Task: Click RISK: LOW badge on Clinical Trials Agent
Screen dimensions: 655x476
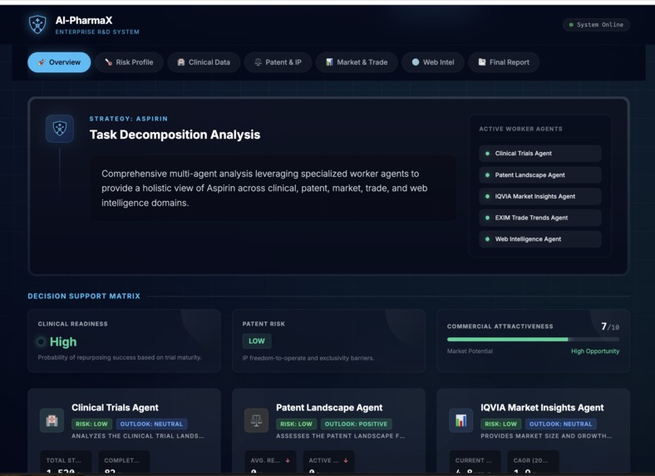Action: [91, 424]
